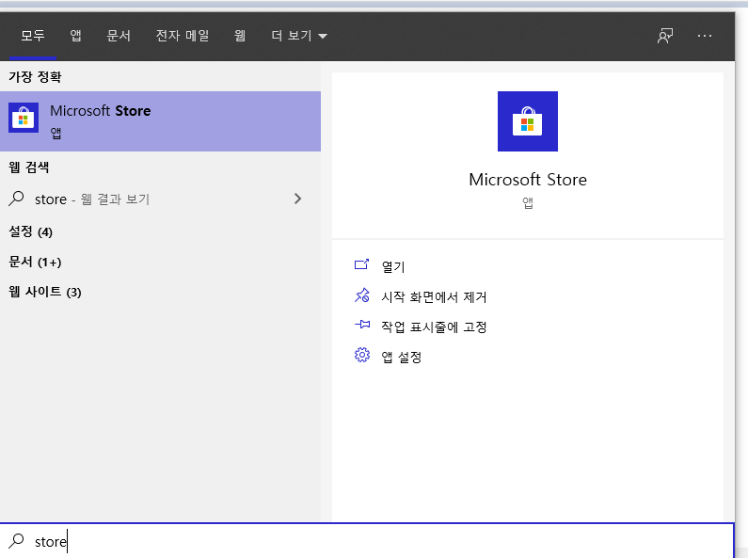The width and height of the screenshot is (748, 558).
Task: Open the 전자 메일 tab
Action: (183, 36)
